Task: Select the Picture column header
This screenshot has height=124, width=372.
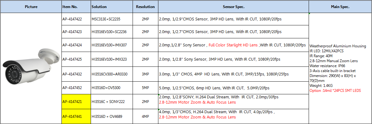Action: coord(31,7)
